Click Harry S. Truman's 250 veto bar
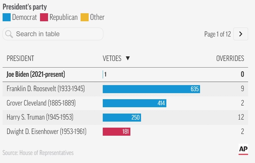The width and height of the screenshot is (255, 163). [x=122, y=117]
